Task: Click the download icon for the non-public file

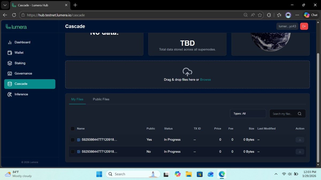Action: pos(300,151)
